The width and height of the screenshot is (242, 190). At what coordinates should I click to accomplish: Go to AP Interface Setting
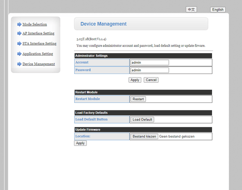click(x=38, y=33)
